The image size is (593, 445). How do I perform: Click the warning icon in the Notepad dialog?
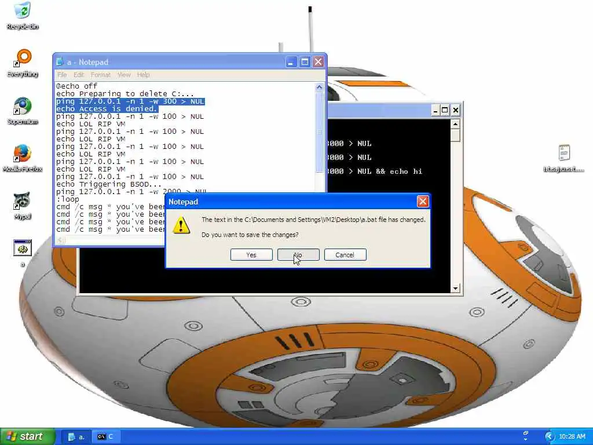[x=181, y=225]
